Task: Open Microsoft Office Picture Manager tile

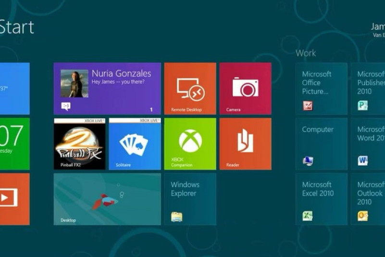Action: (x=322, y=88)
